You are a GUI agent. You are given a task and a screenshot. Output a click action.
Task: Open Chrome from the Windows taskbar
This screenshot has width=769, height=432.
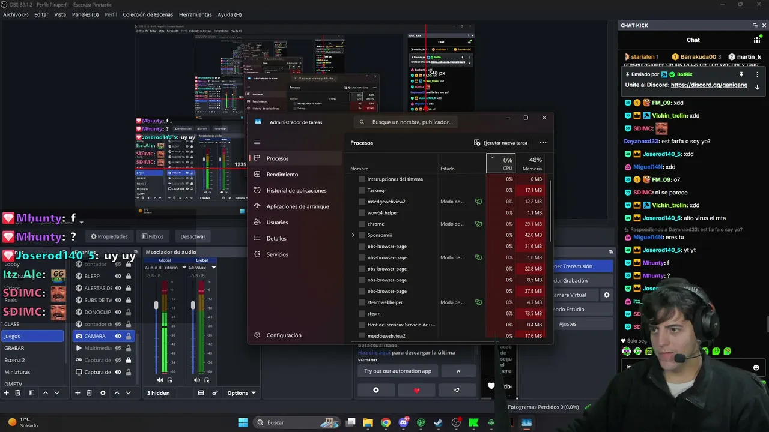point(386,422)
